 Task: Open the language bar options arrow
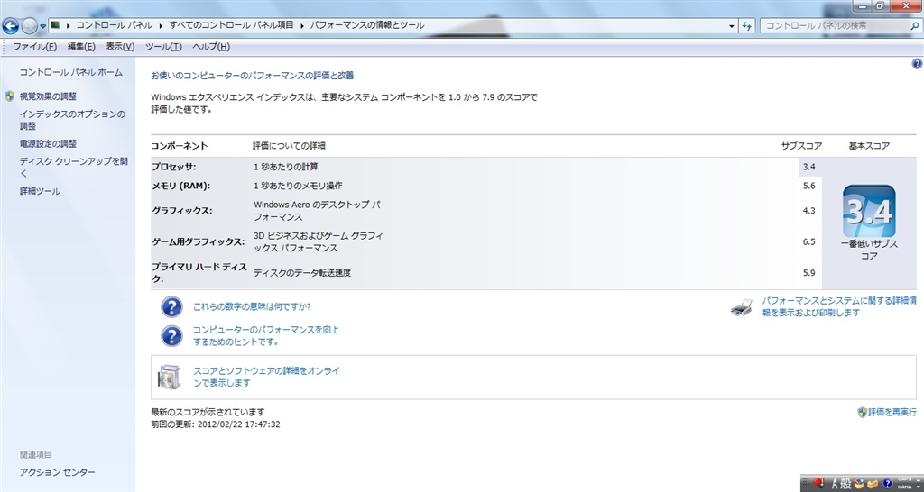[x=917, y=487]
